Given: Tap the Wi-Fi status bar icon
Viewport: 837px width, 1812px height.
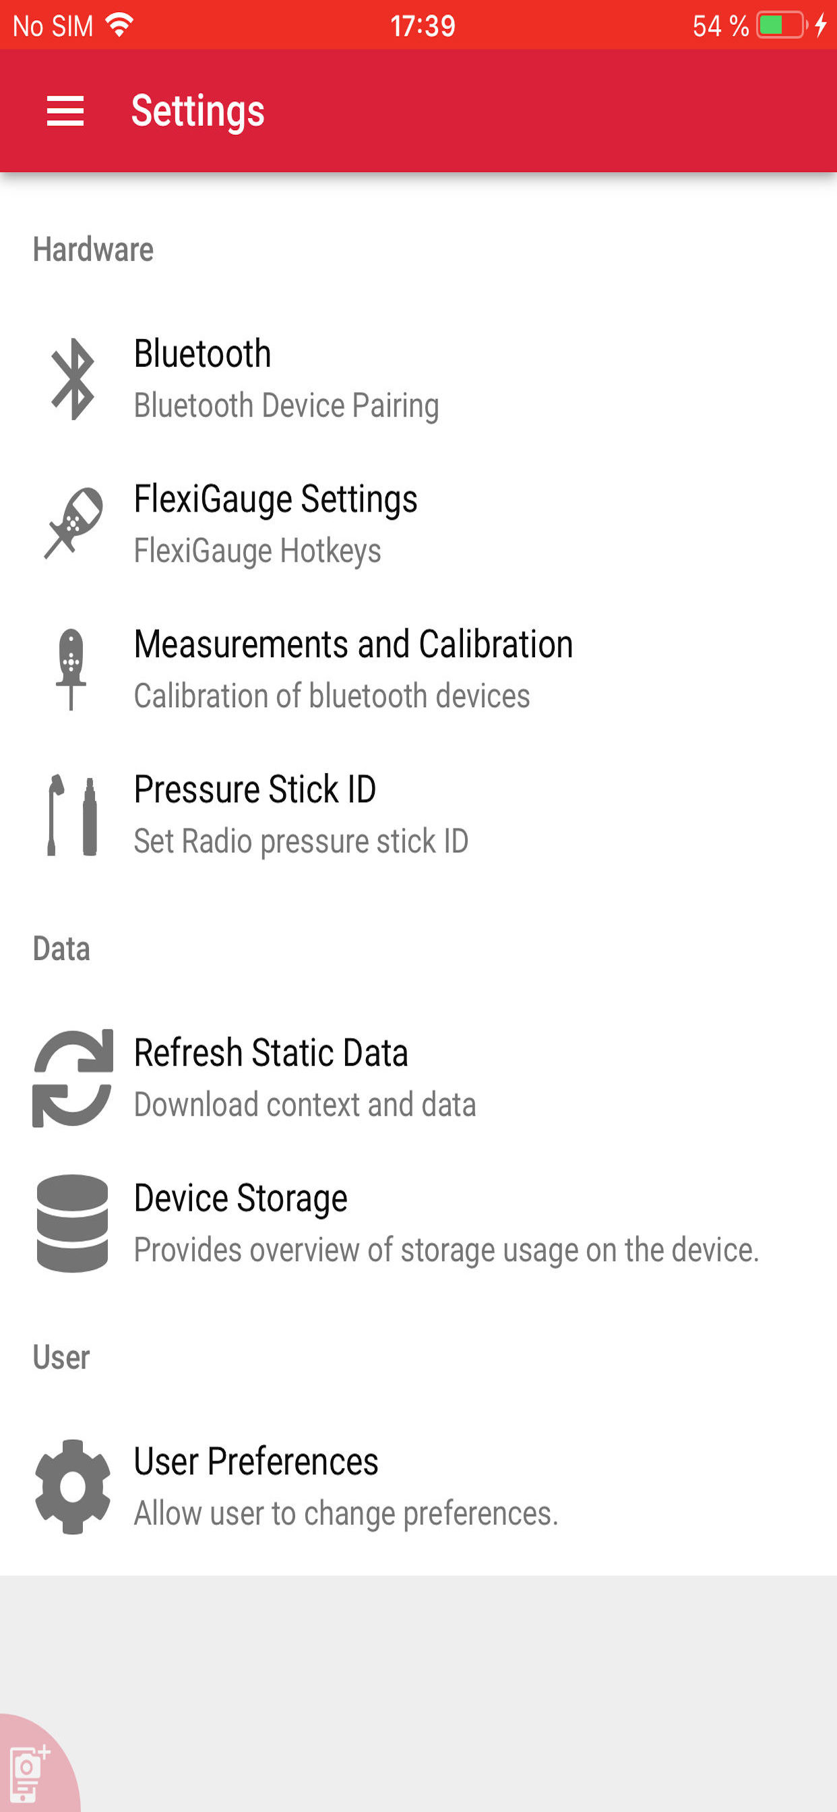Looking at the screenshot, I should click(119, 26).
